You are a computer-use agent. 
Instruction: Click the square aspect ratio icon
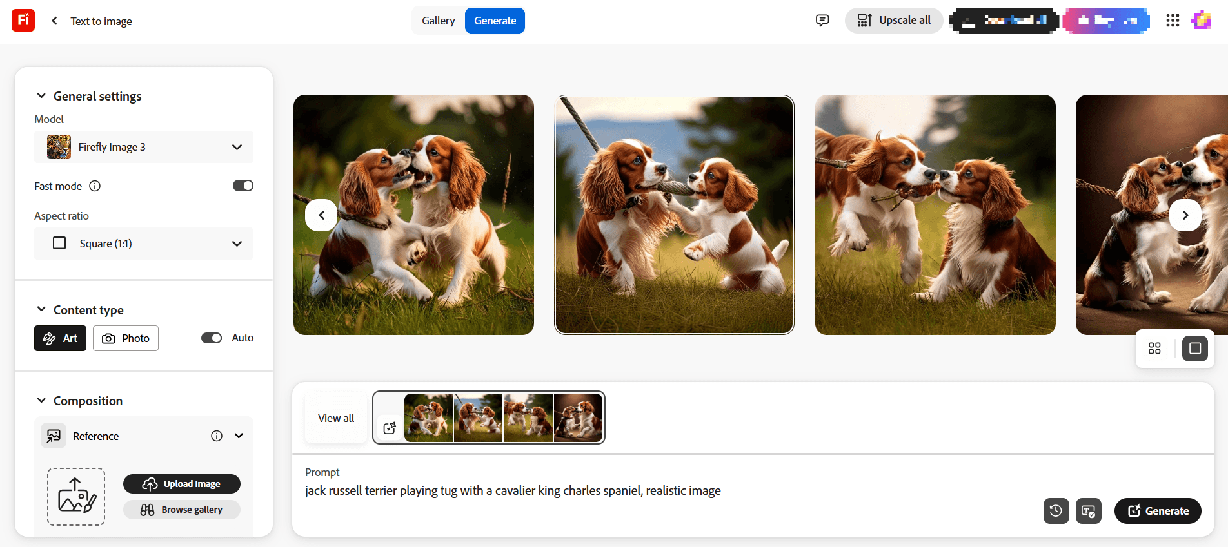click(59, 243)
